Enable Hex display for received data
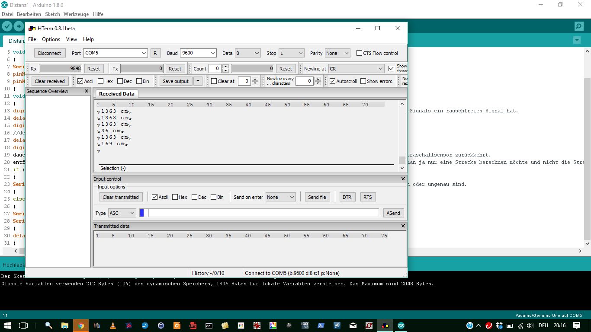The width and height of the screenshot is (591, 332). point(101,81)
